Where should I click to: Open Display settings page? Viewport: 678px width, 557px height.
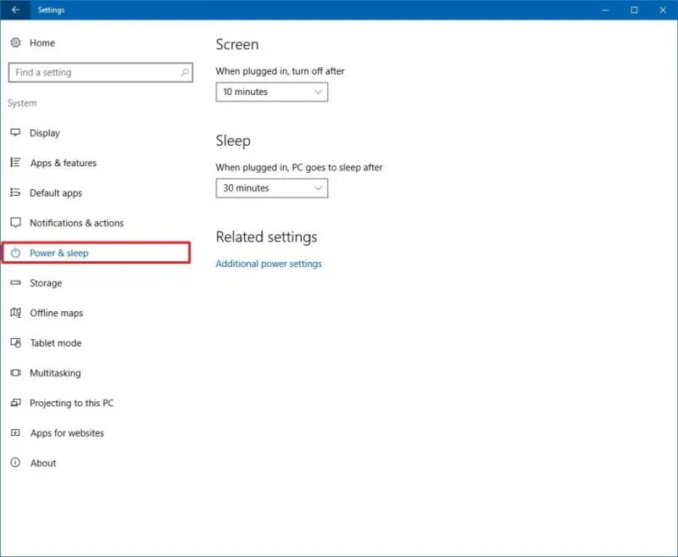45,133
